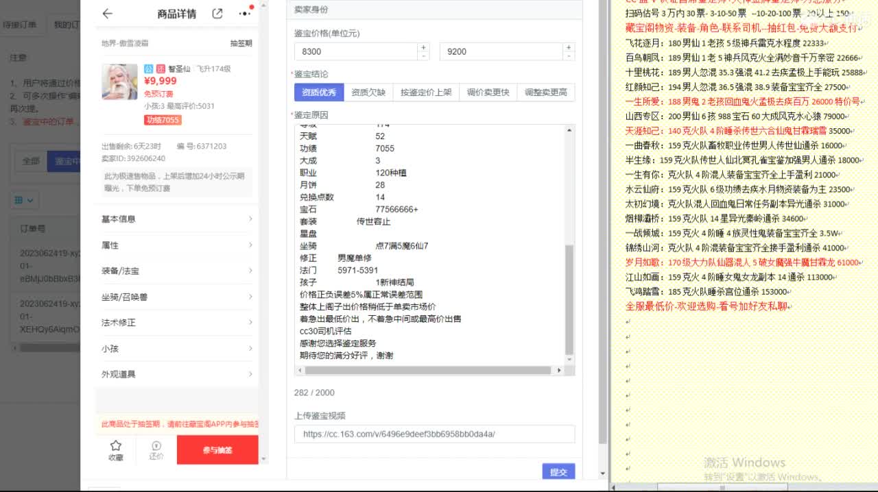Click the red 参与抽签 button
Image resolution: width=878 pixels, height=492 pixels.
(217, 450)
